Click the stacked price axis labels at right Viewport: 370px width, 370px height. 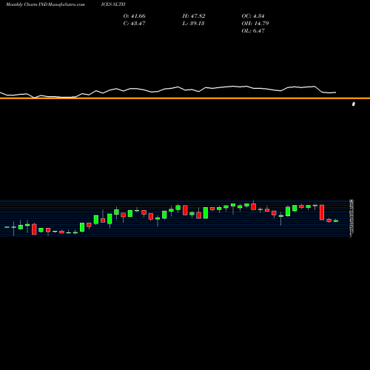tap(351, 218)
